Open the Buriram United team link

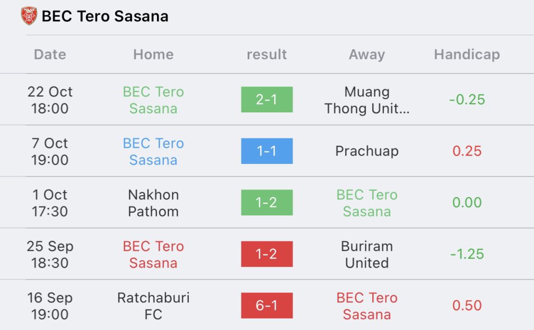click(x=367, y=254)
